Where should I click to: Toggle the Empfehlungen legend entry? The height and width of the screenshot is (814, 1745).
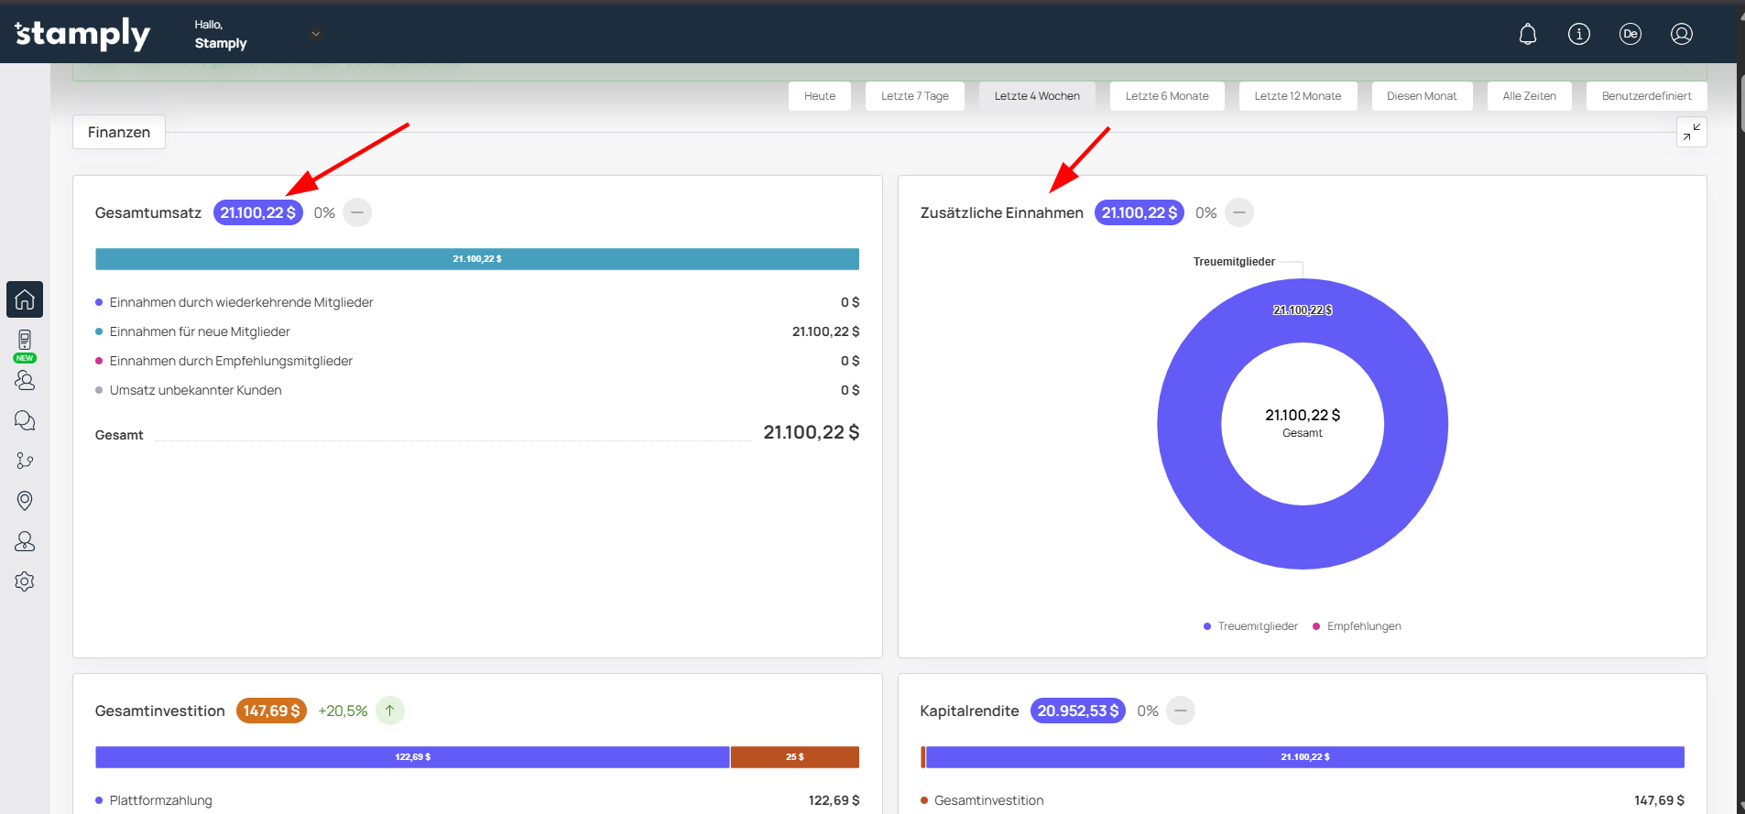coord(1358,626)
